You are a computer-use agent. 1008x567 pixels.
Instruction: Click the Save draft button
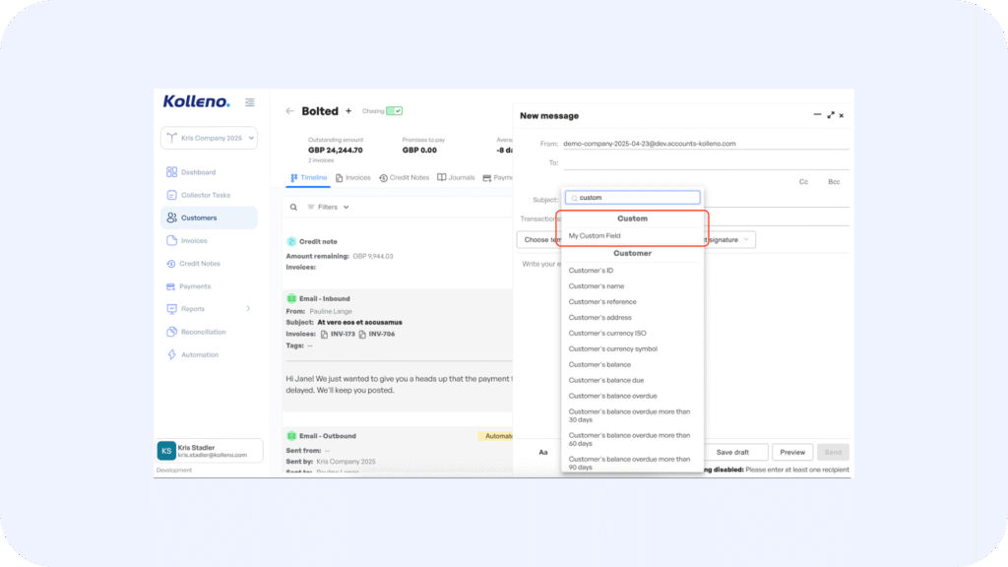tap(732, 453)
